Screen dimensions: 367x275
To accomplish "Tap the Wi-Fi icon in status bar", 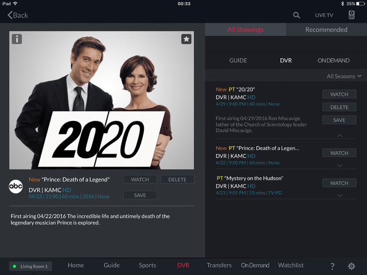I will click(15, 3).
